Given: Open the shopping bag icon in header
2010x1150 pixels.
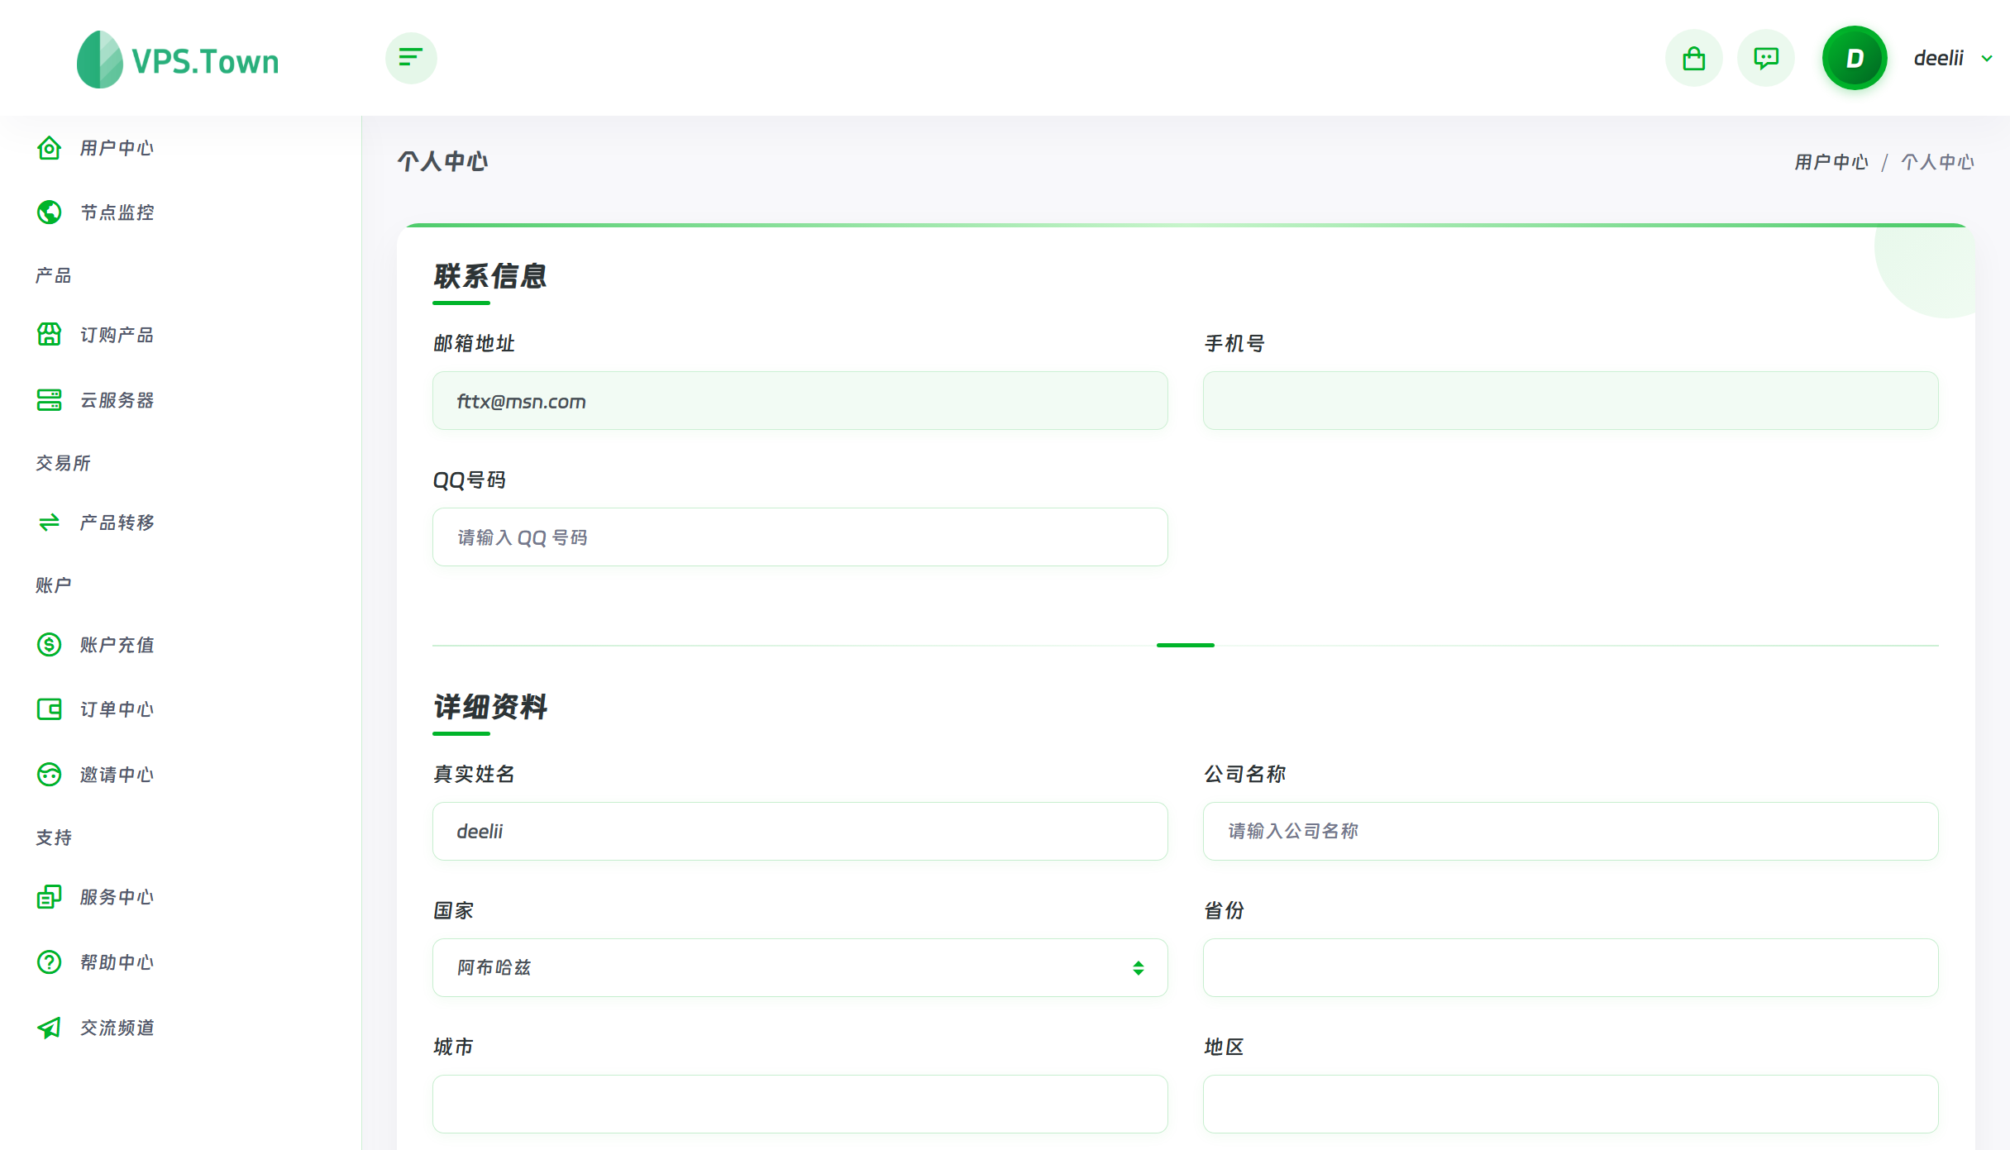Looking at the screenshot, I should click(x=1693, y=58).
